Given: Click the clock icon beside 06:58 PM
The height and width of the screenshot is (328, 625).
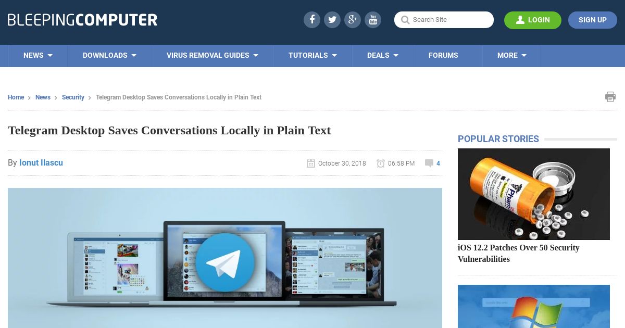Looking at the screenshot, I should pyautogui.click(x=381, y=163).
